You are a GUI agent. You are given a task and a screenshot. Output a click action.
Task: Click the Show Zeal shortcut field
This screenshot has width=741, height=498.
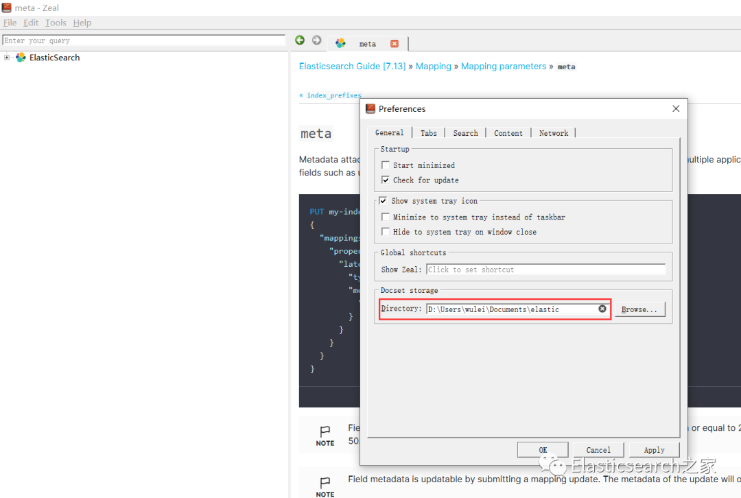click(x=546, y=270)
